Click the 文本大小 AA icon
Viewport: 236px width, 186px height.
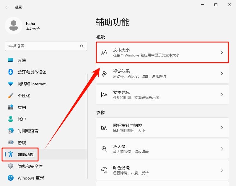click(x=104, y=52)
